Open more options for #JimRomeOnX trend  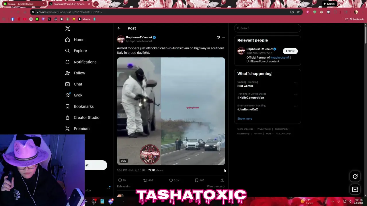click(296, 106)
